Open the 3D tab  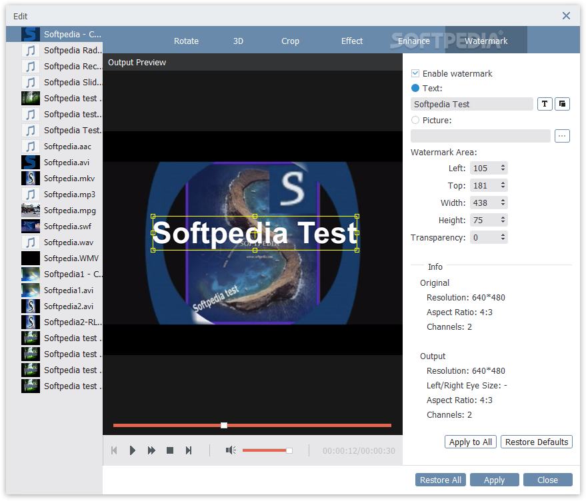[x=238, y=41]
